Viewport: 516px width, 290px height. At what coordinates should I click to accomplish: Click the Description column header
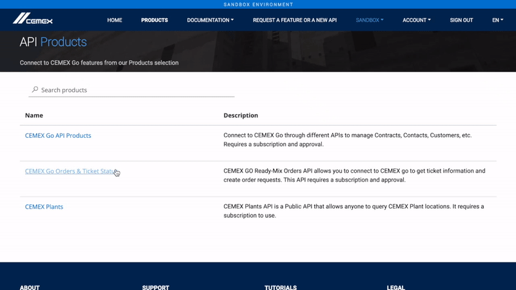coord(241,115)
